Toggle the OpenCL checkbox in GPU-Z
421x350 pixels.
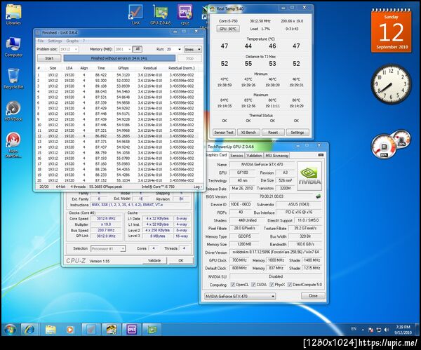coord(233,285)
